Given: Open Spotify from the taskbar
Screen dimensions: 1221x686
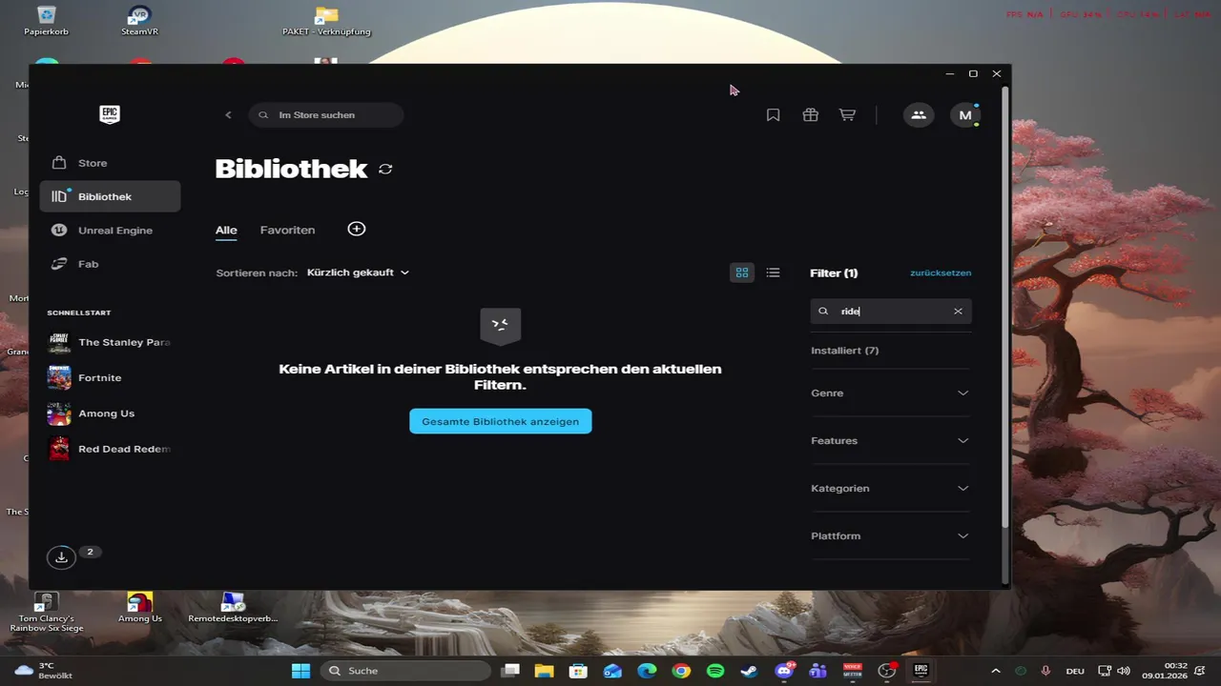Looking at the screenshot, I should coord(715,671).
